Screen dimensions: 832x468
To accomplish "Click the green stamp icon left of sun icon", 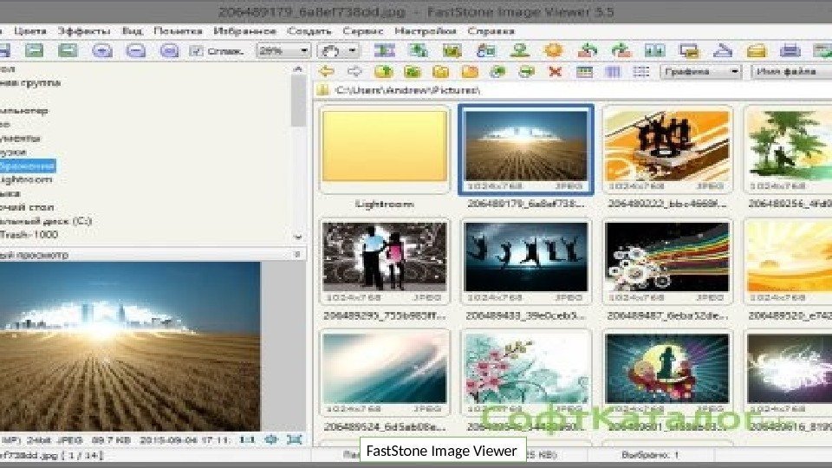I will (x=520, y=51).
